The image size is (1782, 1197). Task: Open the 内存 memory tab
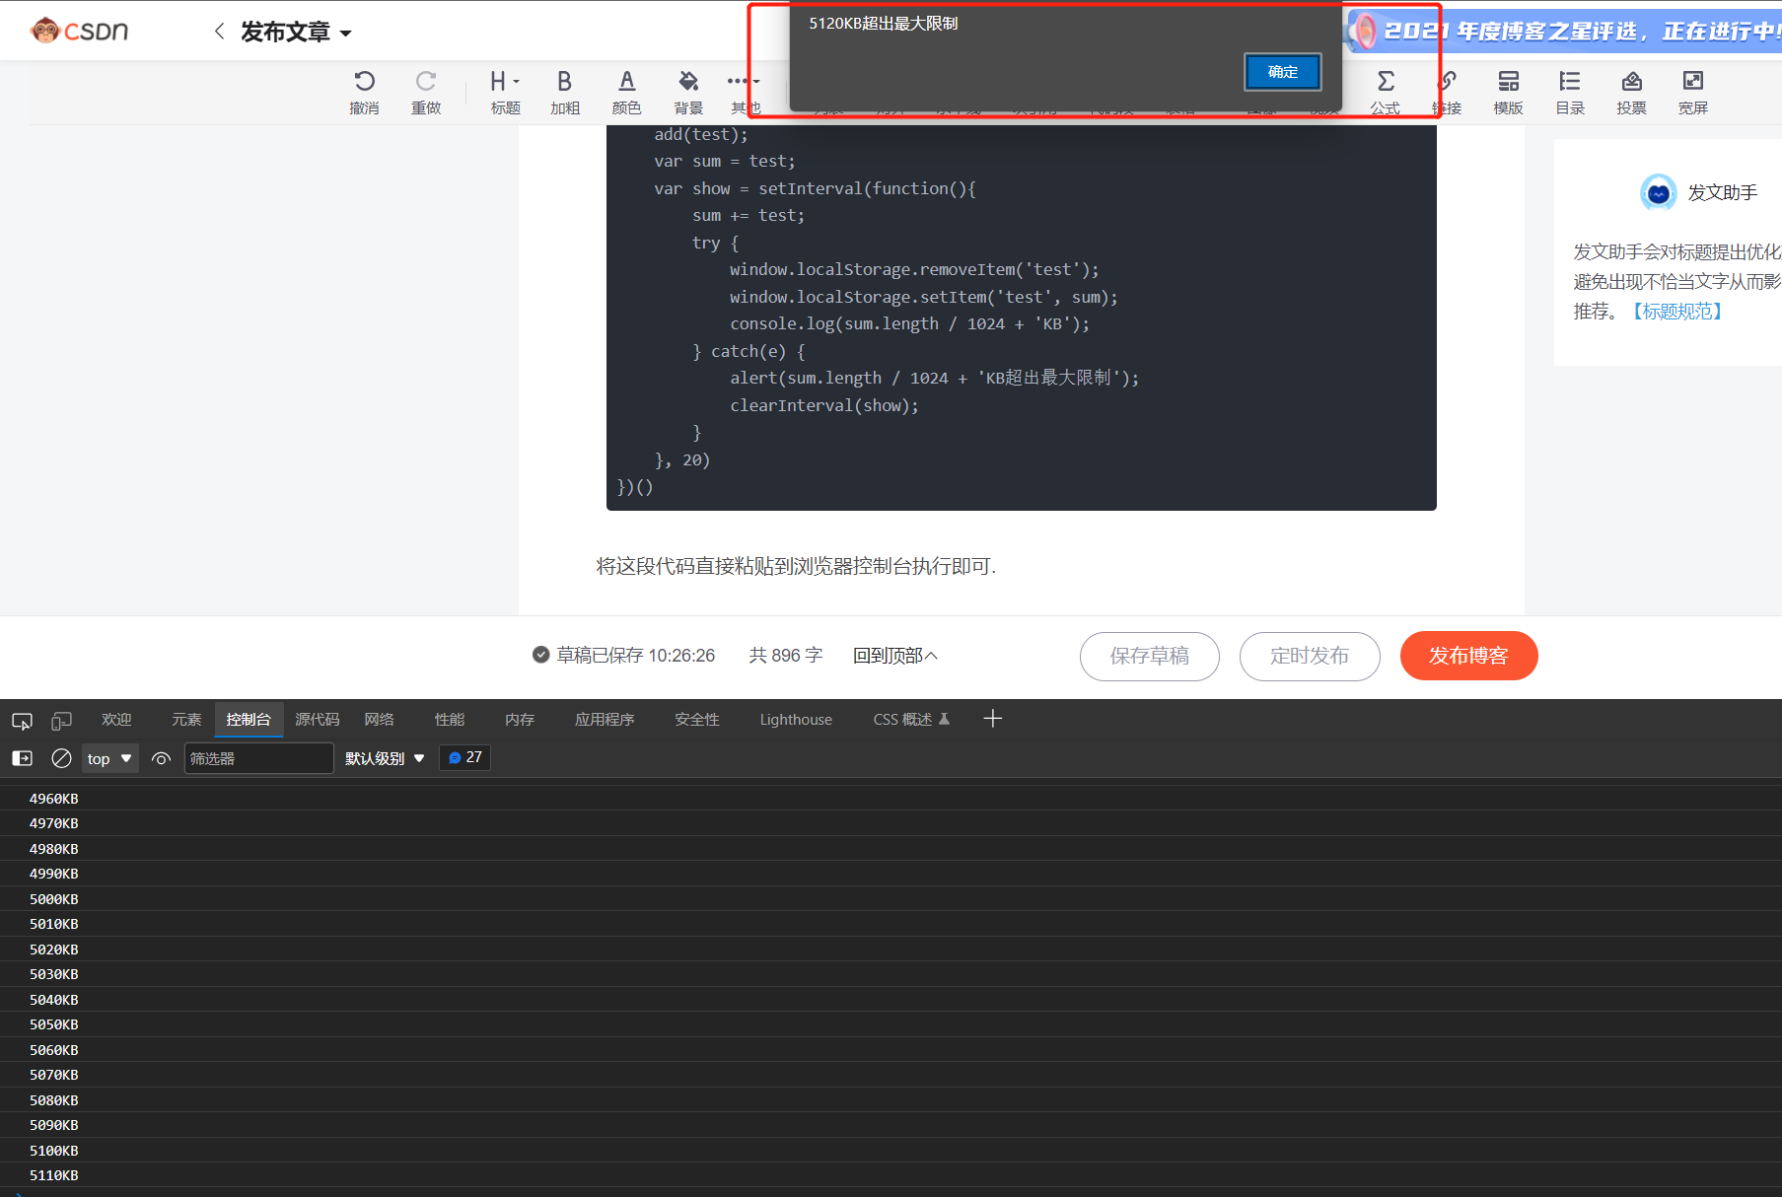click(x=520, y=720)
